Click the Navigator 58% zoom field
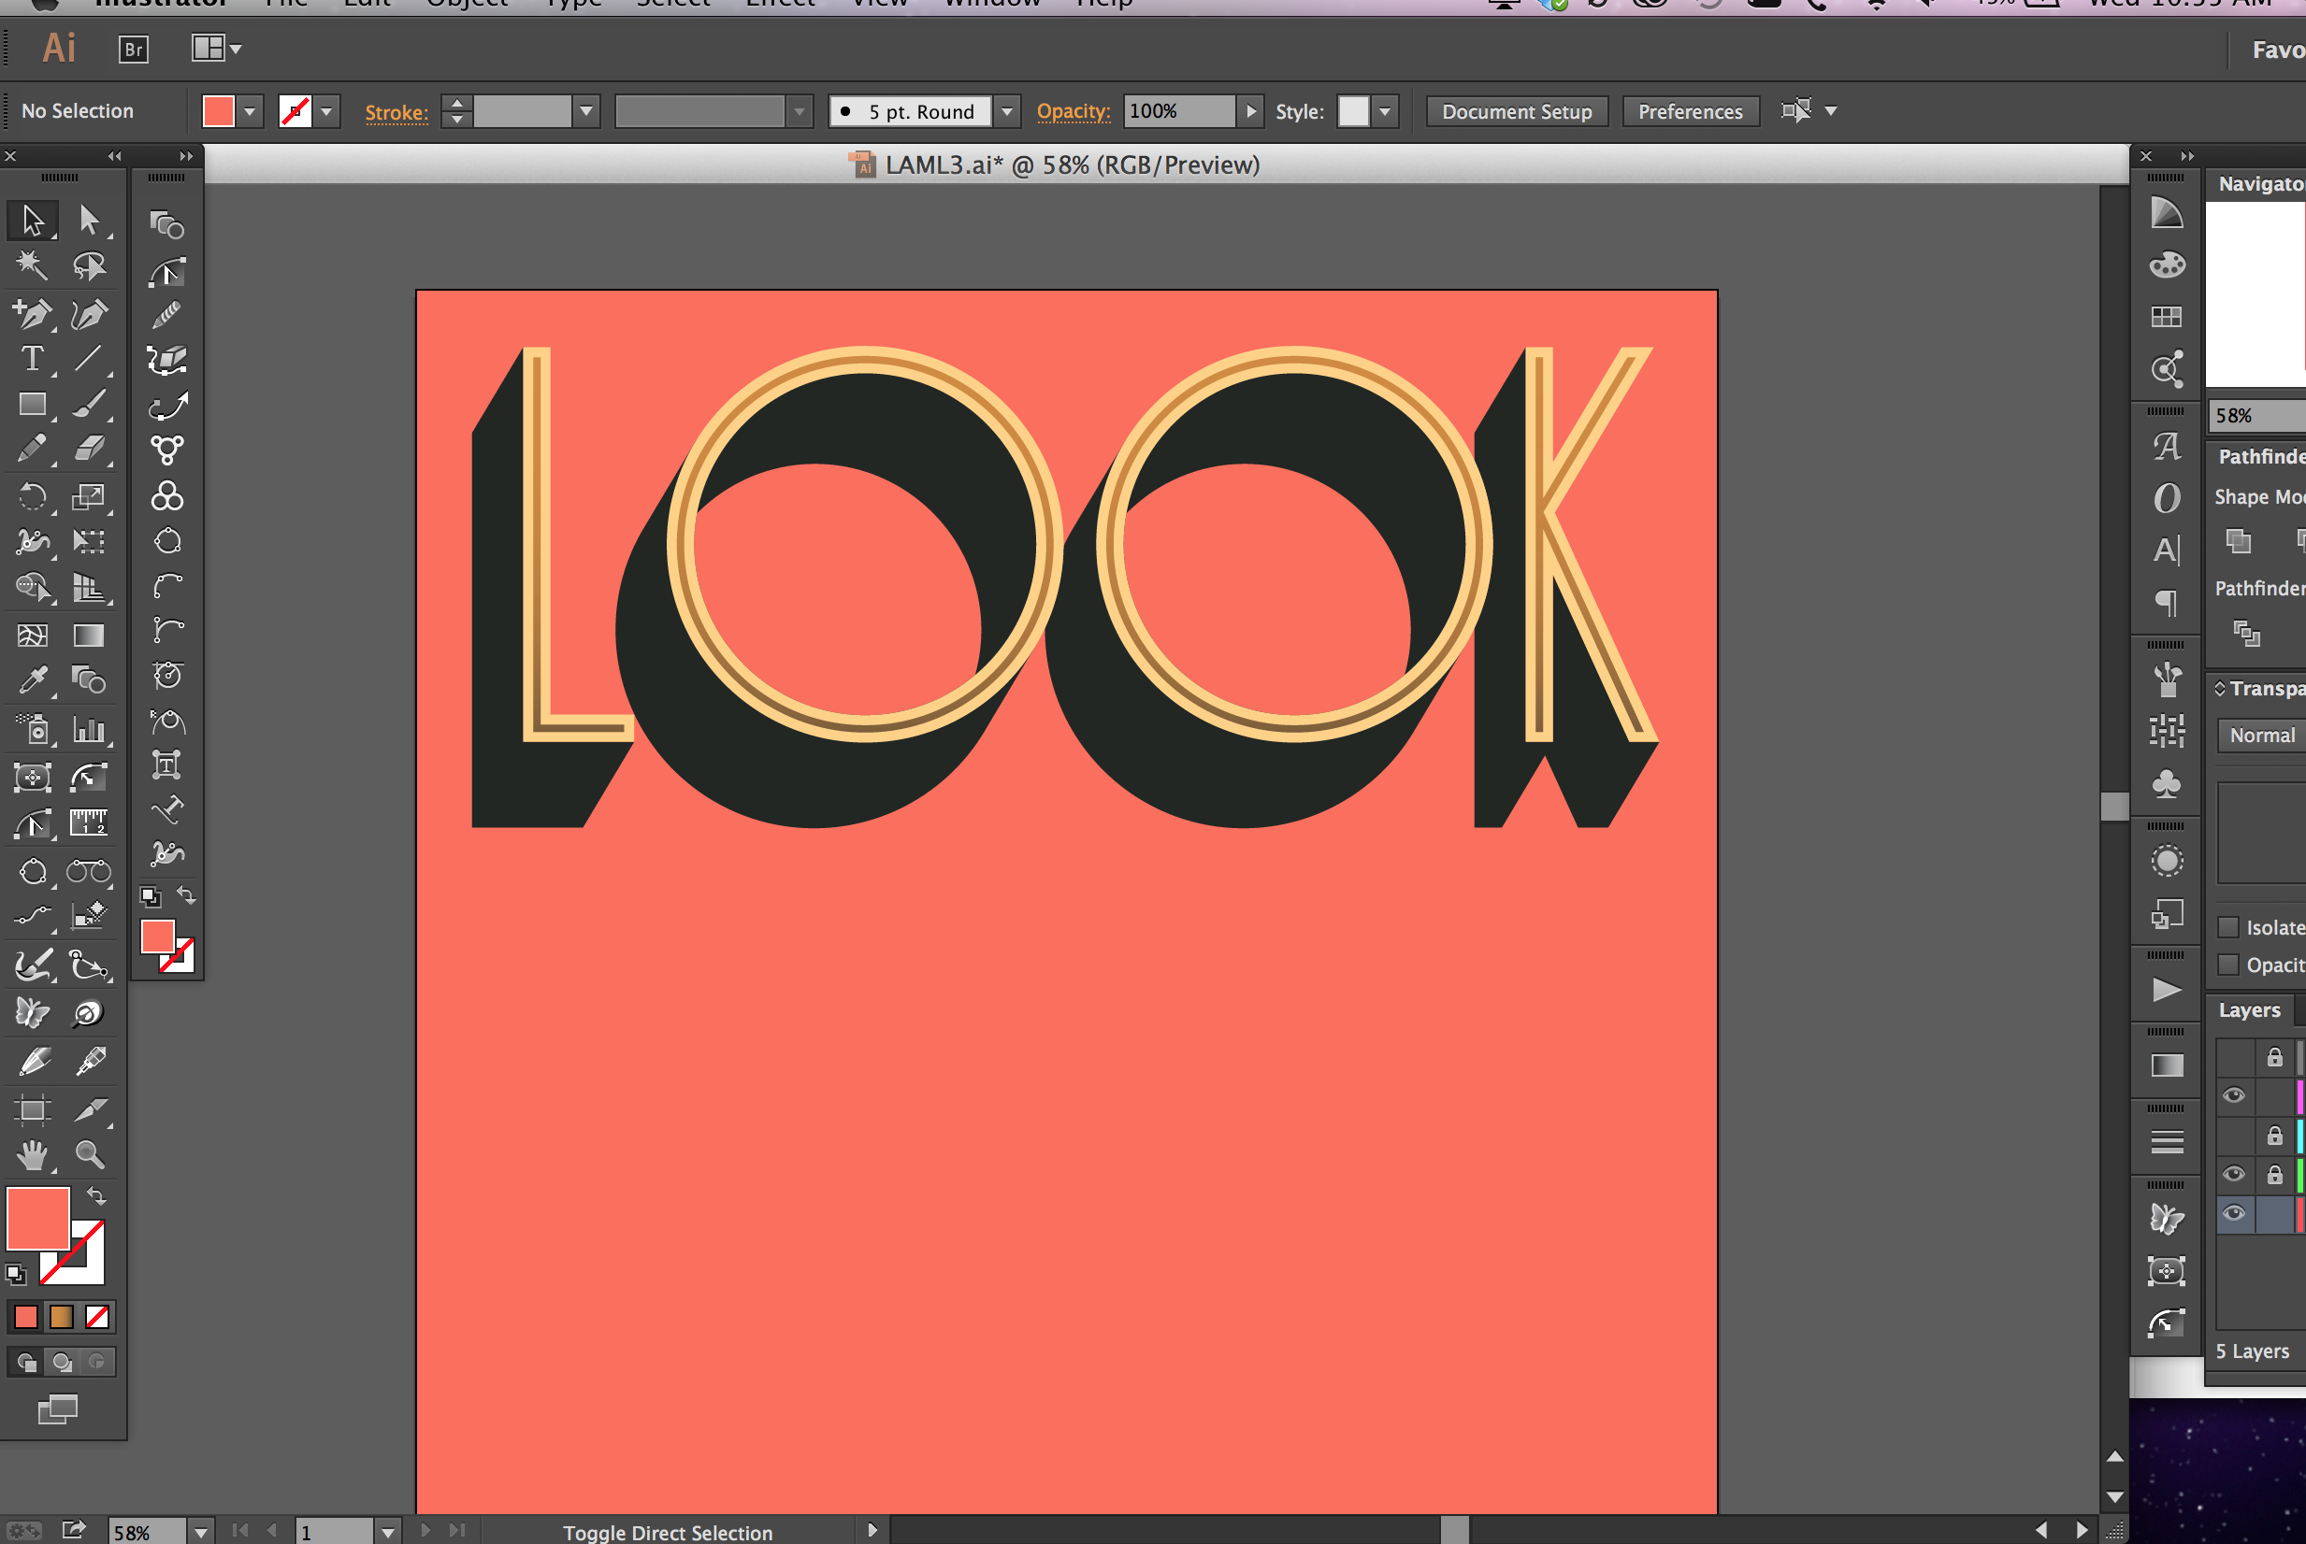The width and height of the screenshot is (2306, 1544). click(2256, 416)
